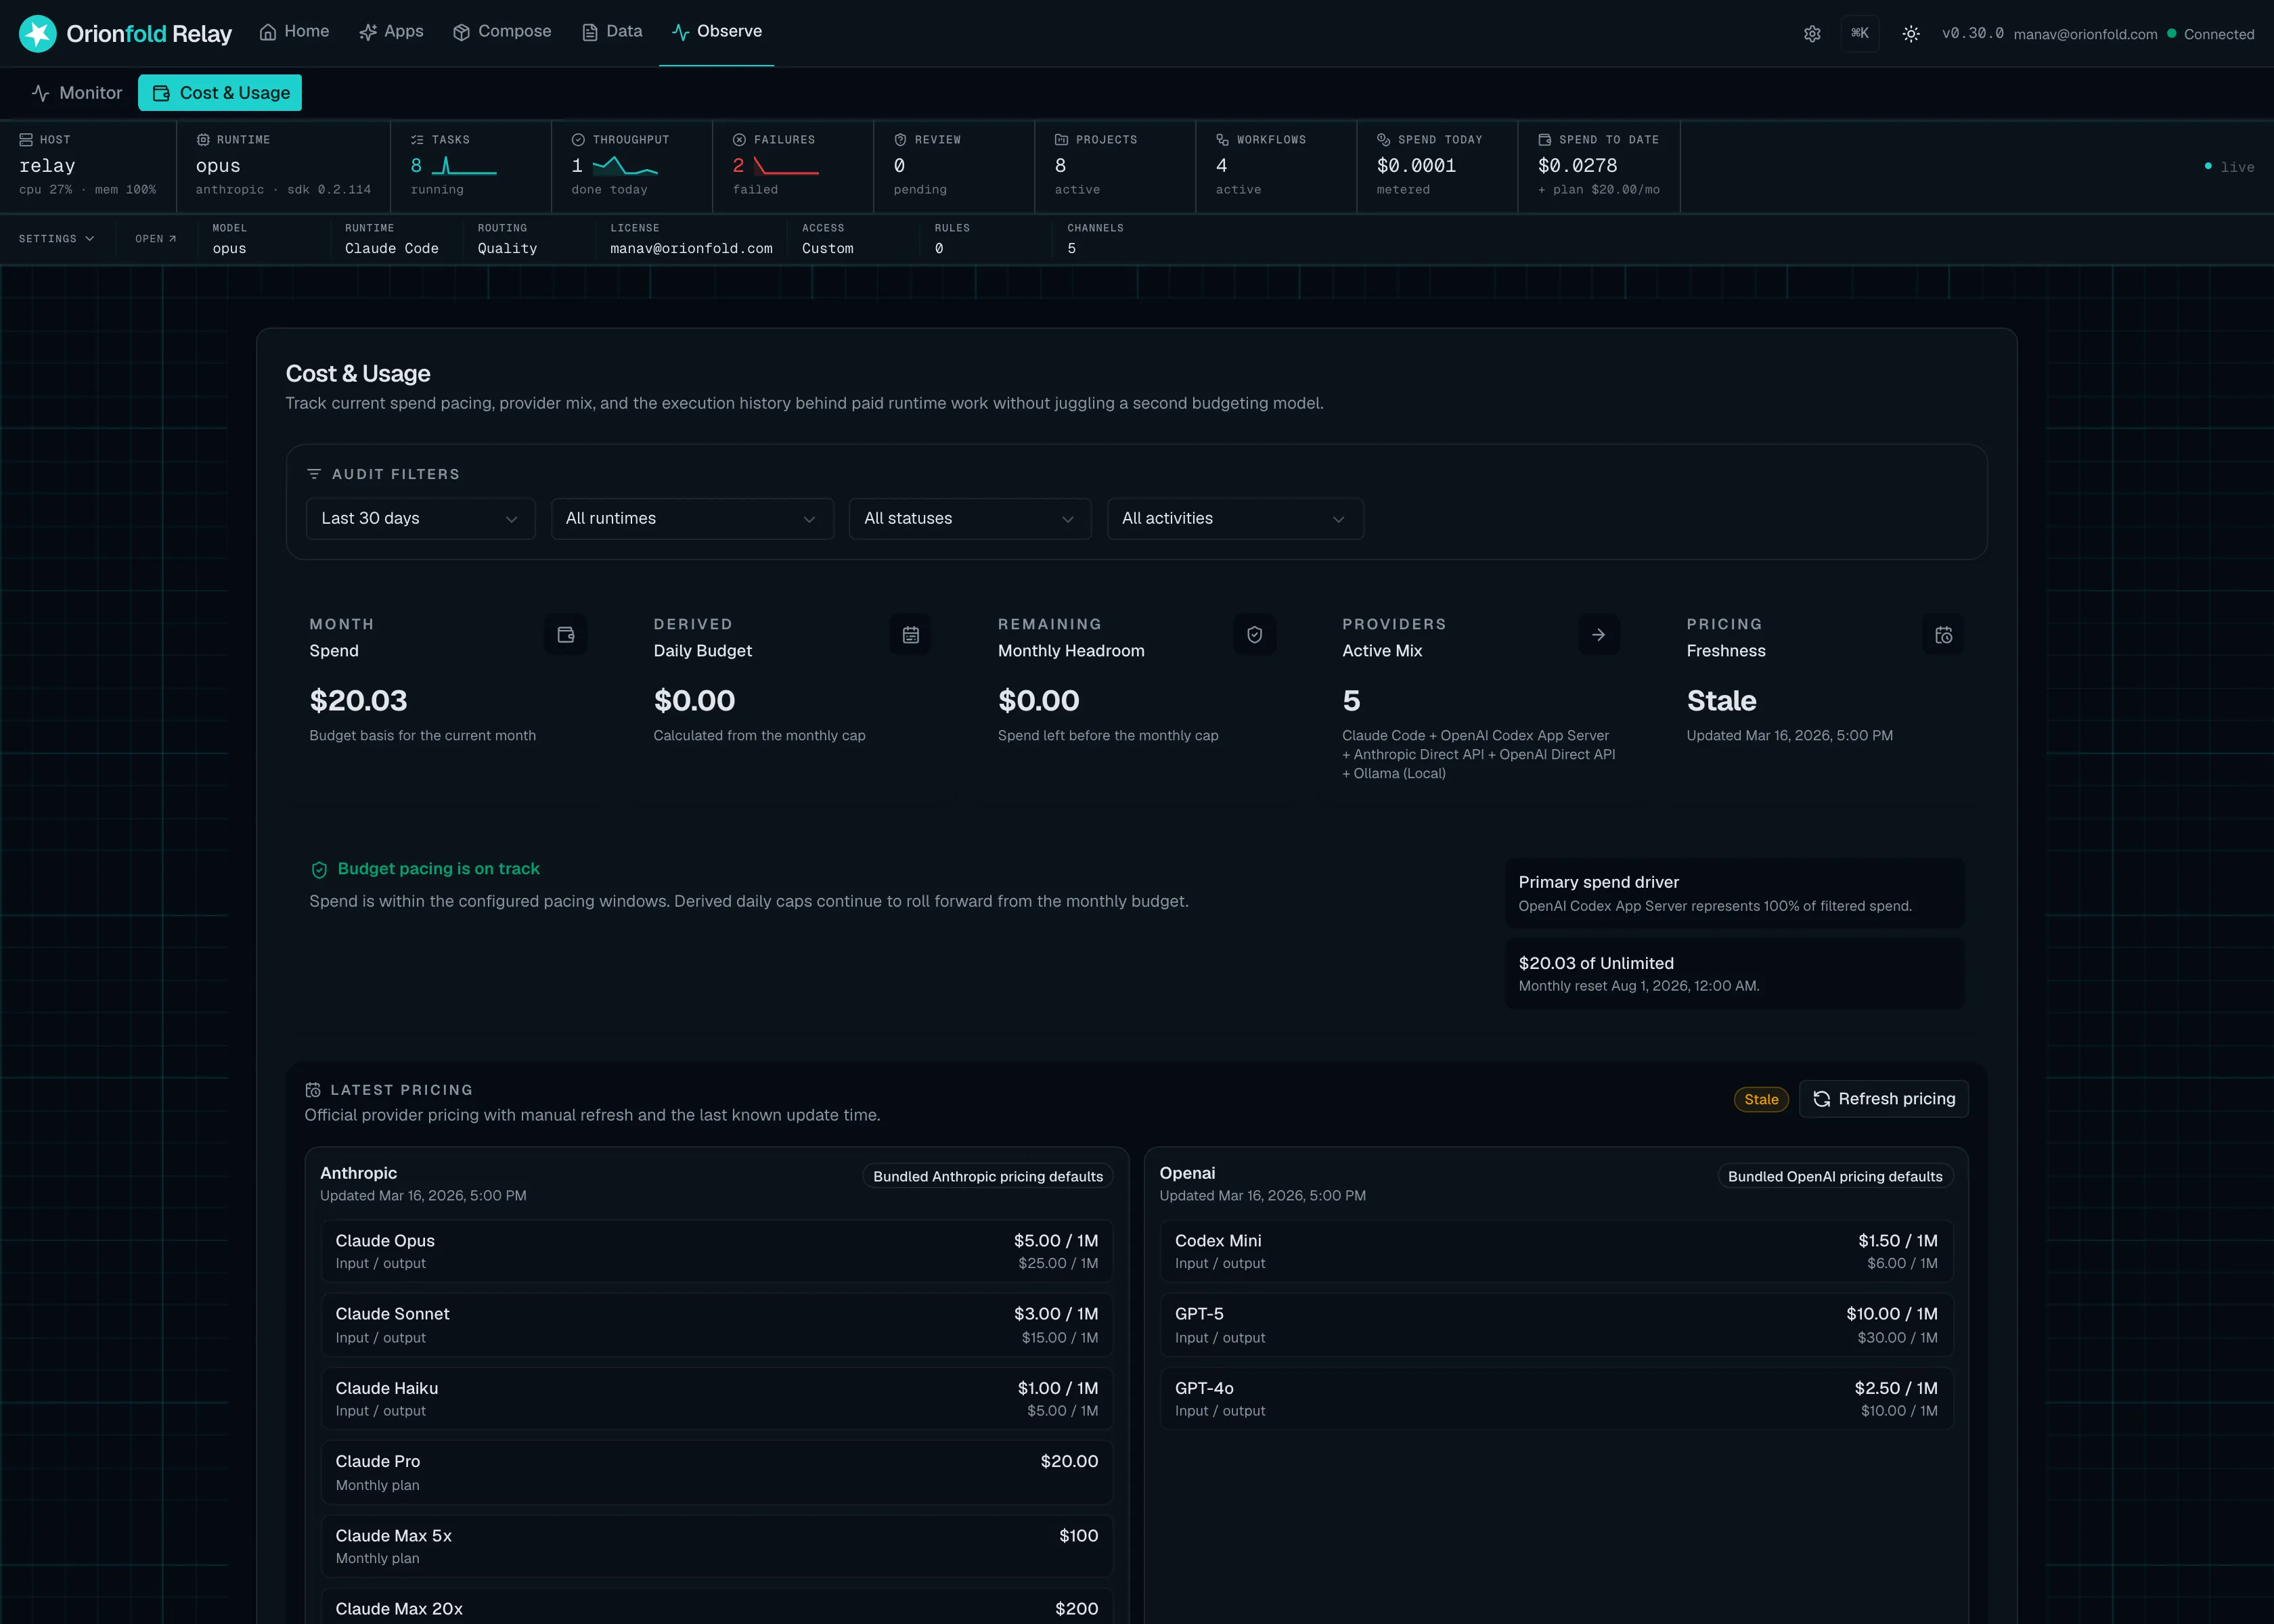The height and width of the screenshot is (1624, 2274).
Task: Open the settings gear icon in header
Action: (x=1812, y=34)
